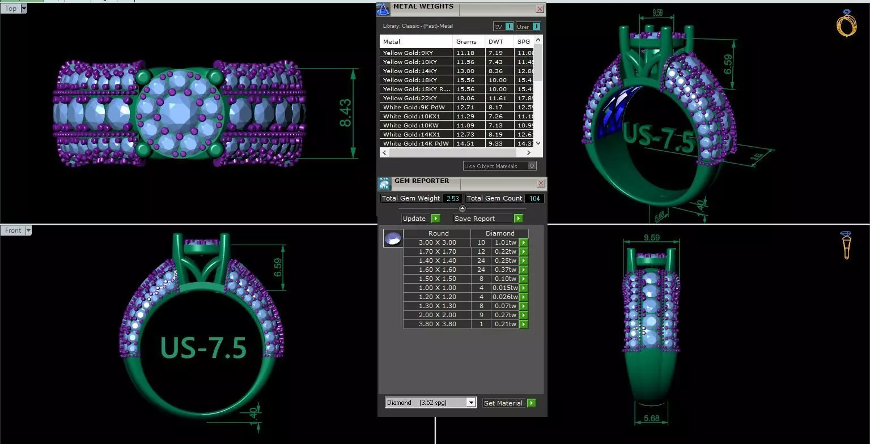Open the Top viewport dropdown arrow
870x444 pixels.
24,8
